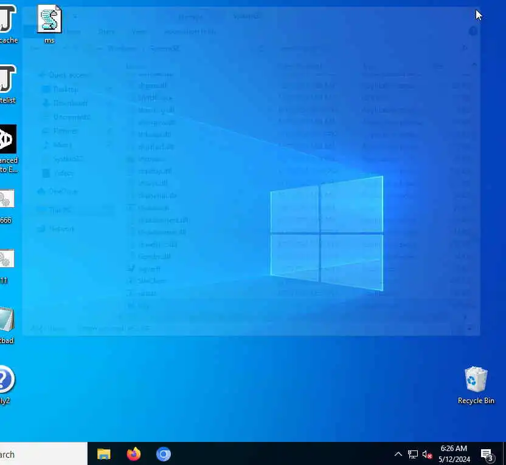Show hidden system tray icons

tap(398, 454)
